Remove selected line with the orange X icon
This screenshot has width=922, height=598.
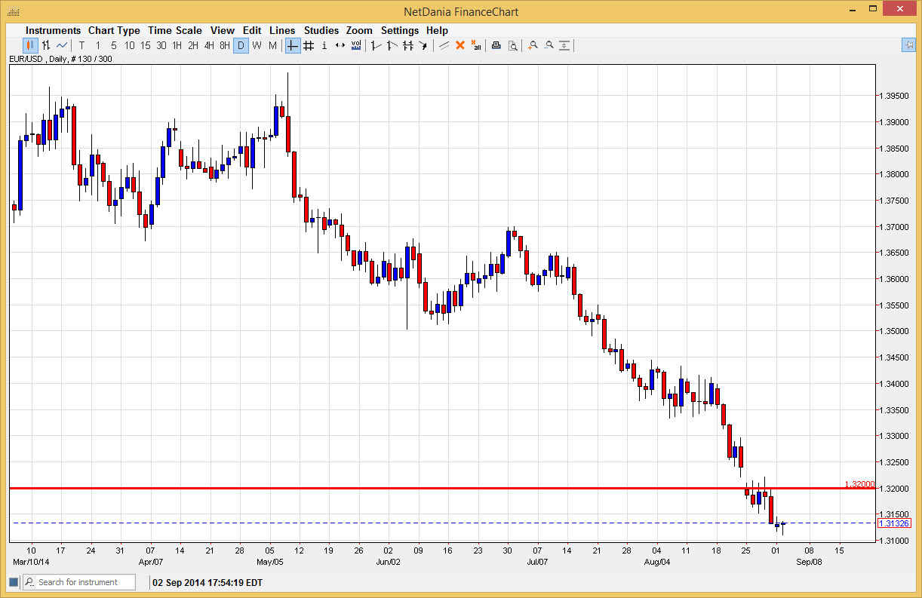point(460,45)
